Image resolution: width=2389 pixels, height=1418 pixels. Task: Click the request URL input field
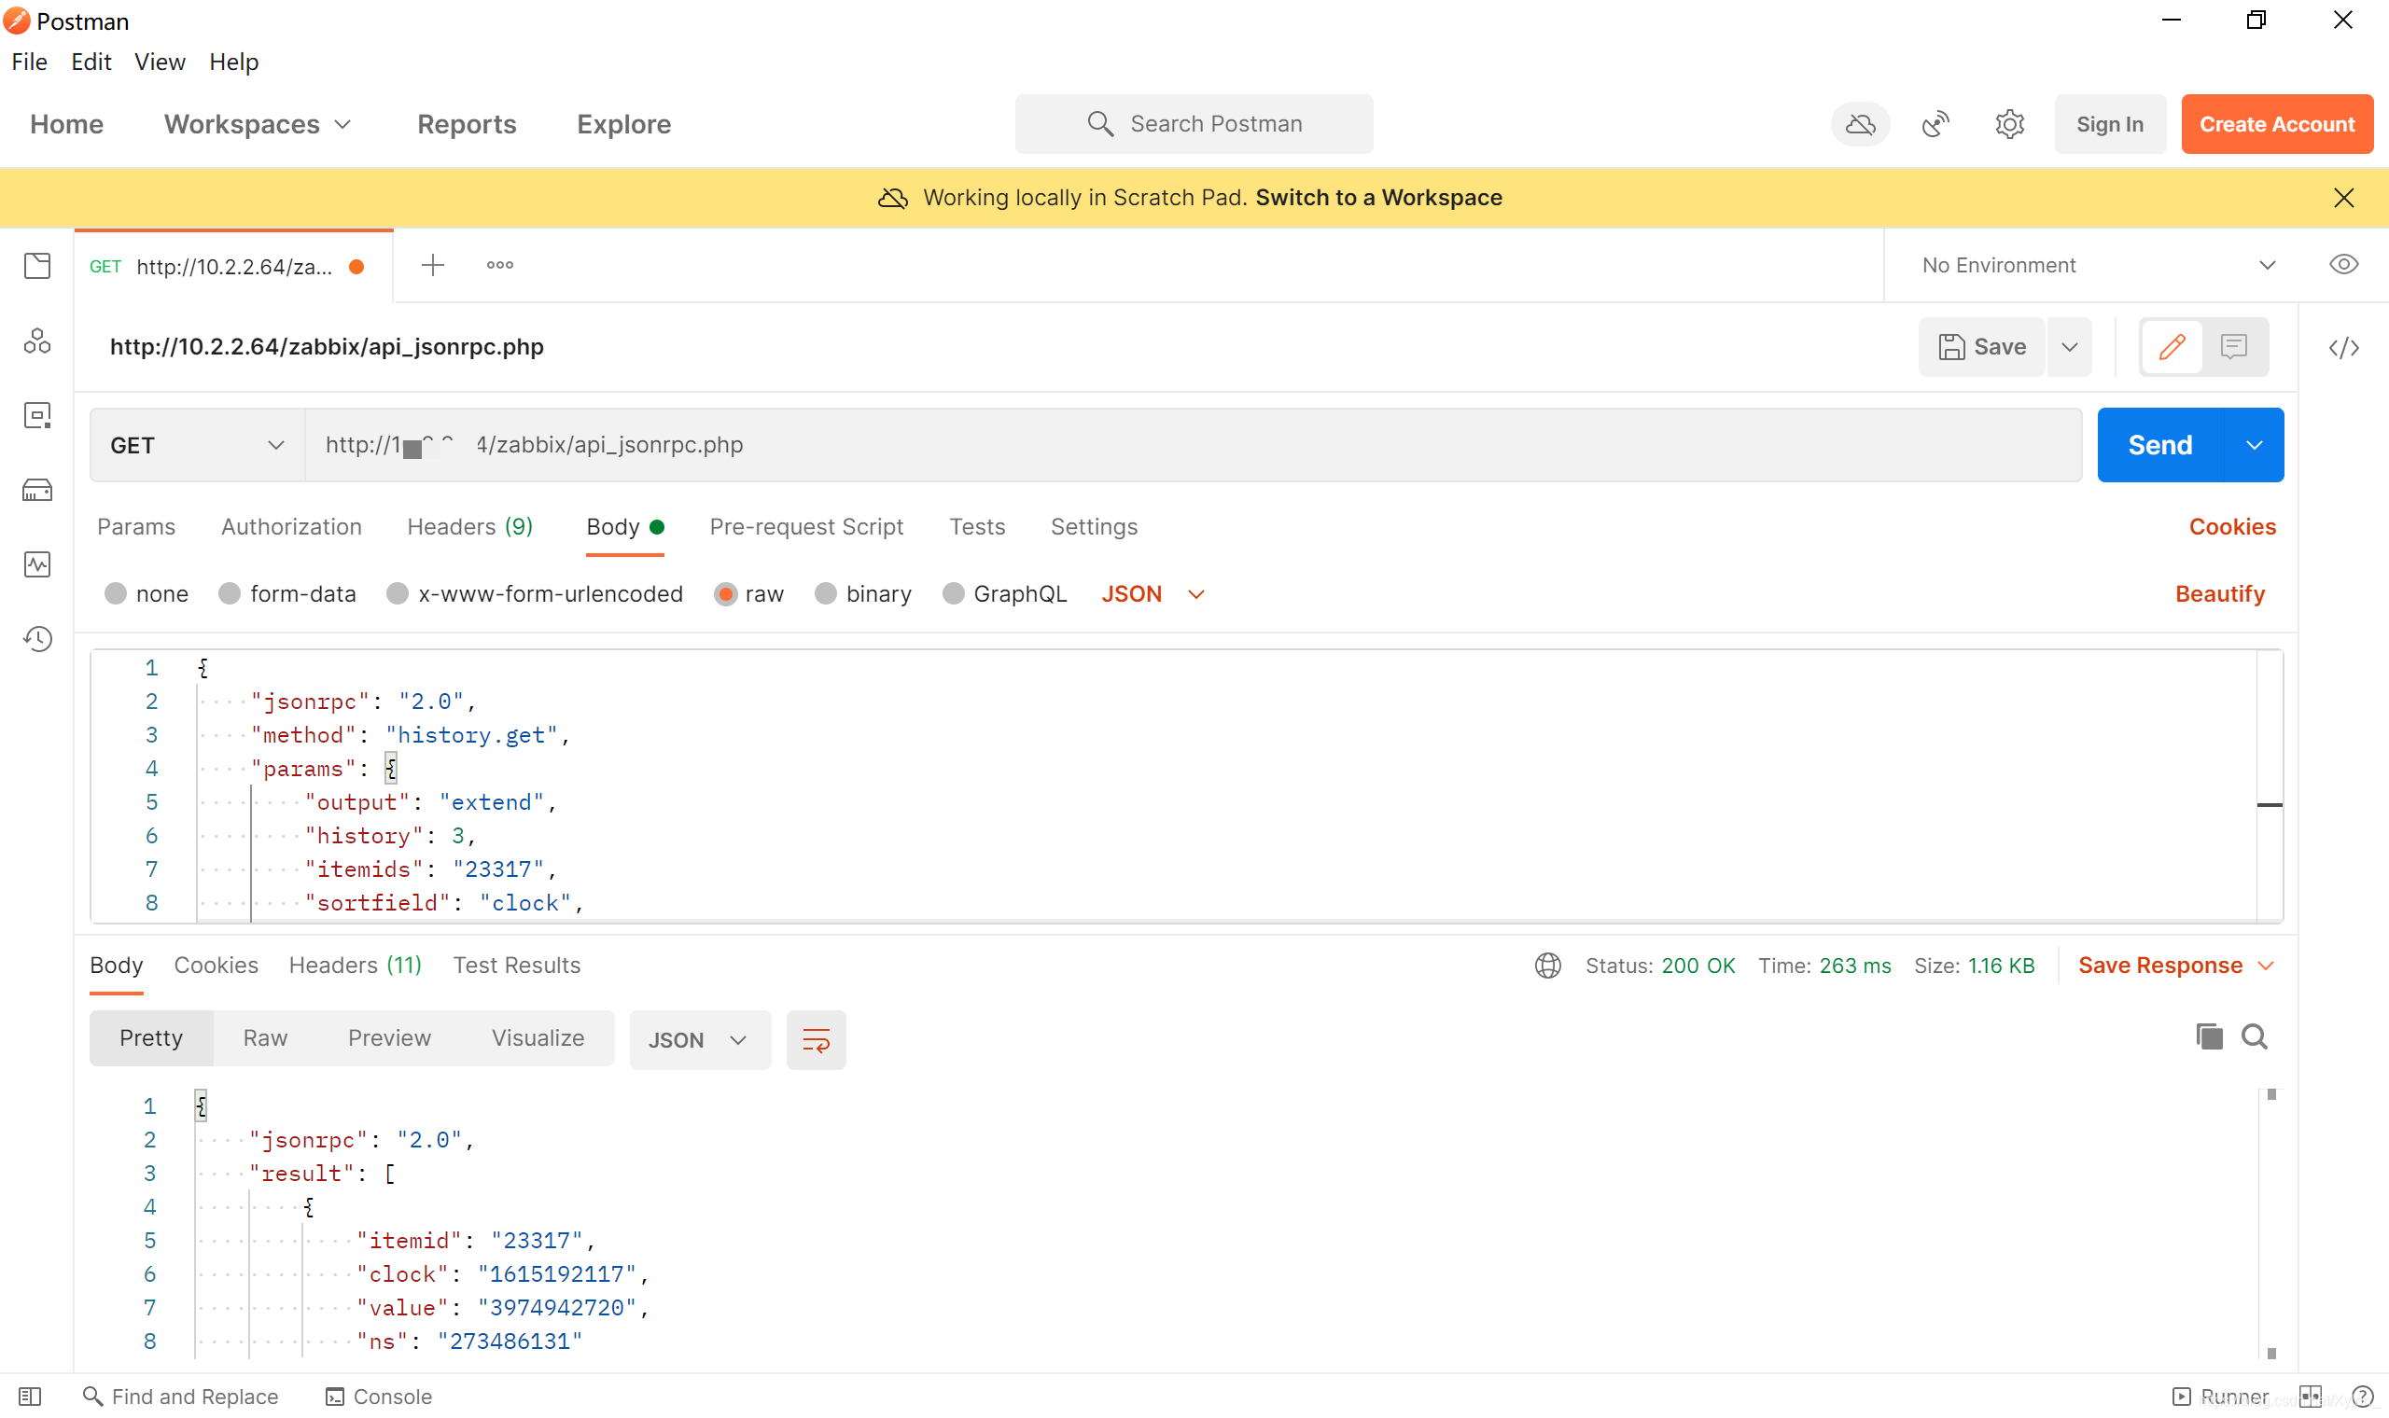(x=1193, y=445)
